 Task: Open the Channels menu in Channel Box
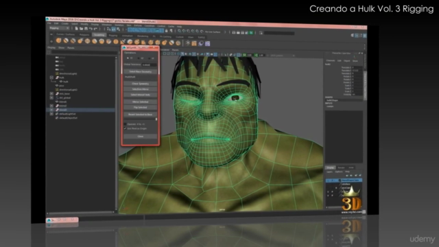pyautogui.click(x=331, y=60)
